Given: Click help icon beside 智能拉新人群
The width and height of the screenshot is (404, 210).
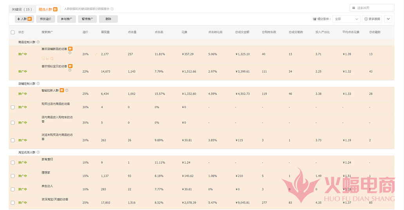Looking at the screenshot, I should pos(67,90).
